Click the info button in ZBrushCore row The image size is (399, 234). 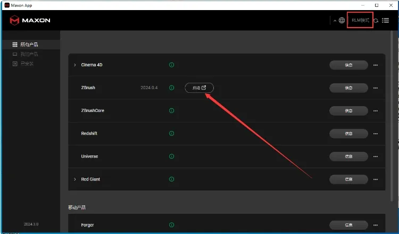point(348,111)
